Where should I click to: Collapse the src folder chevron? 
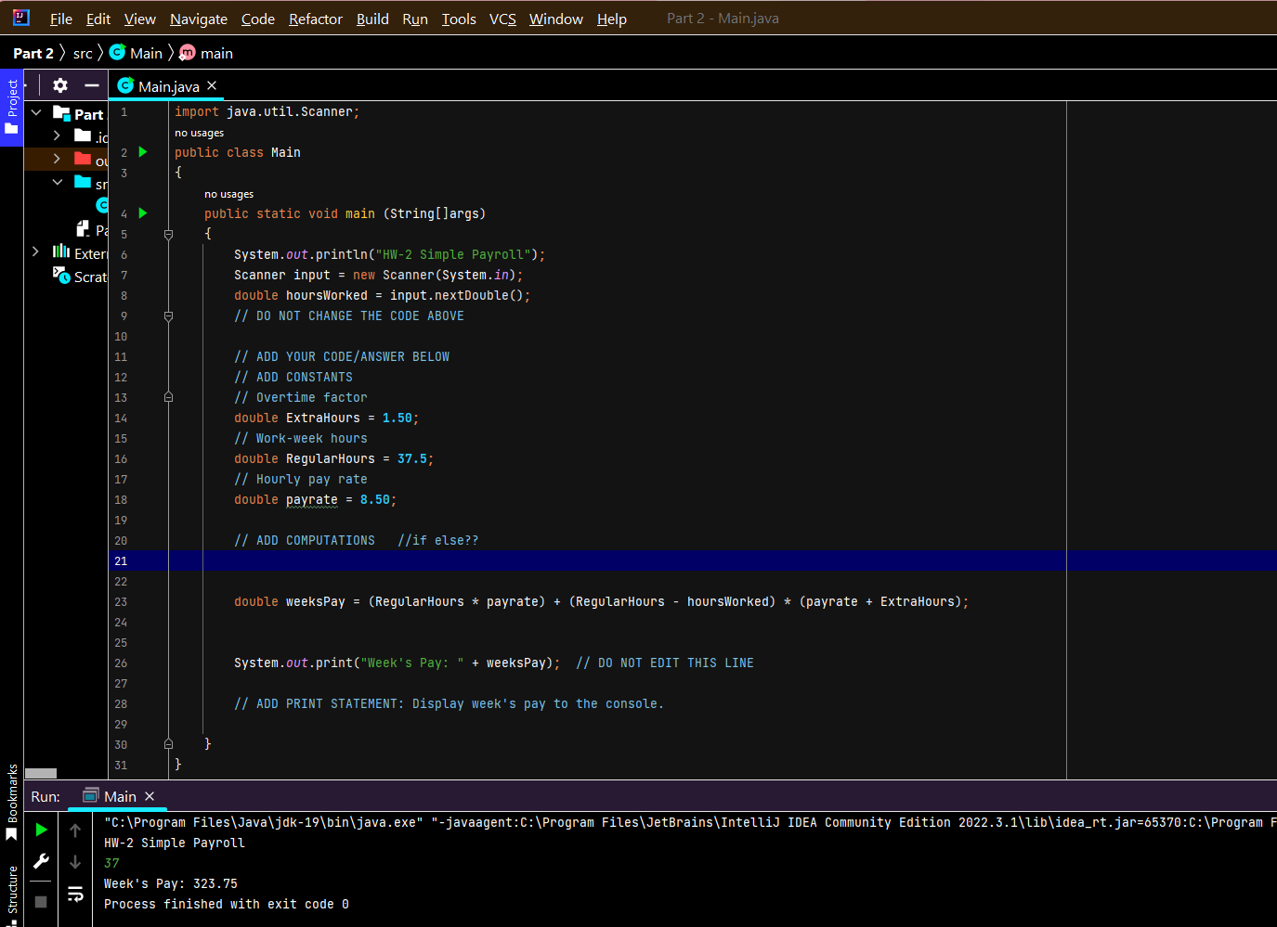(x=57, y=182)
